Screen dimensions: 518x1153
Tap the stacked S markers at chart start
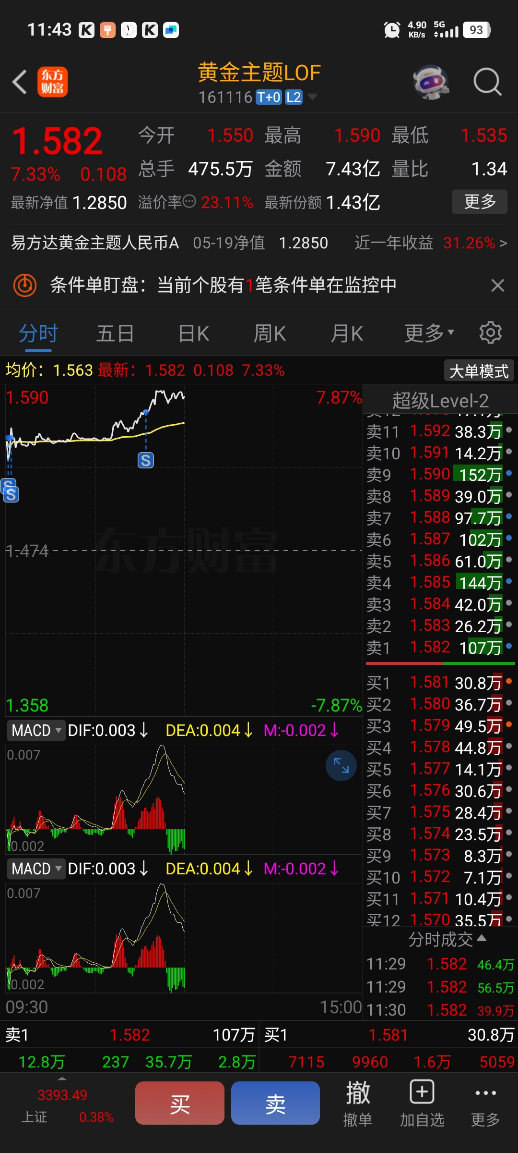[x=10, y=491]
